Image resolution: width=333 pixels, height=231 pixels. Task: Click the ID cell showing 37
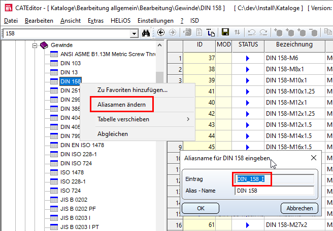(x=199, y=58)
